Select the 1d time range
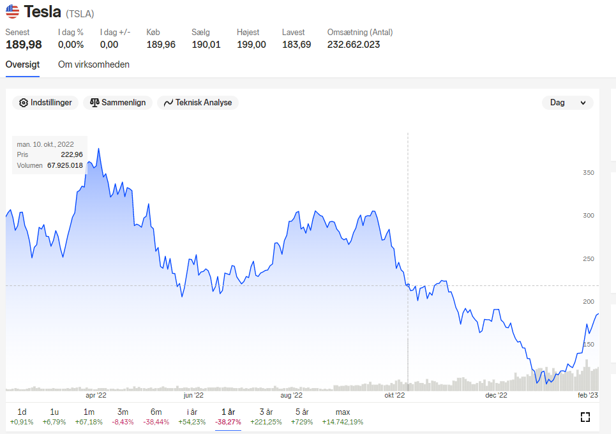616x434 pixels. click(x=22, y=417)
